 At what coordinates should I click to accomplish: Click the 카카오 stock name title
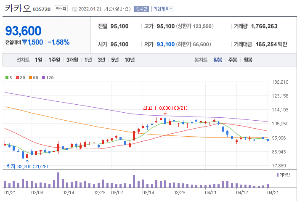pos(18,8)
